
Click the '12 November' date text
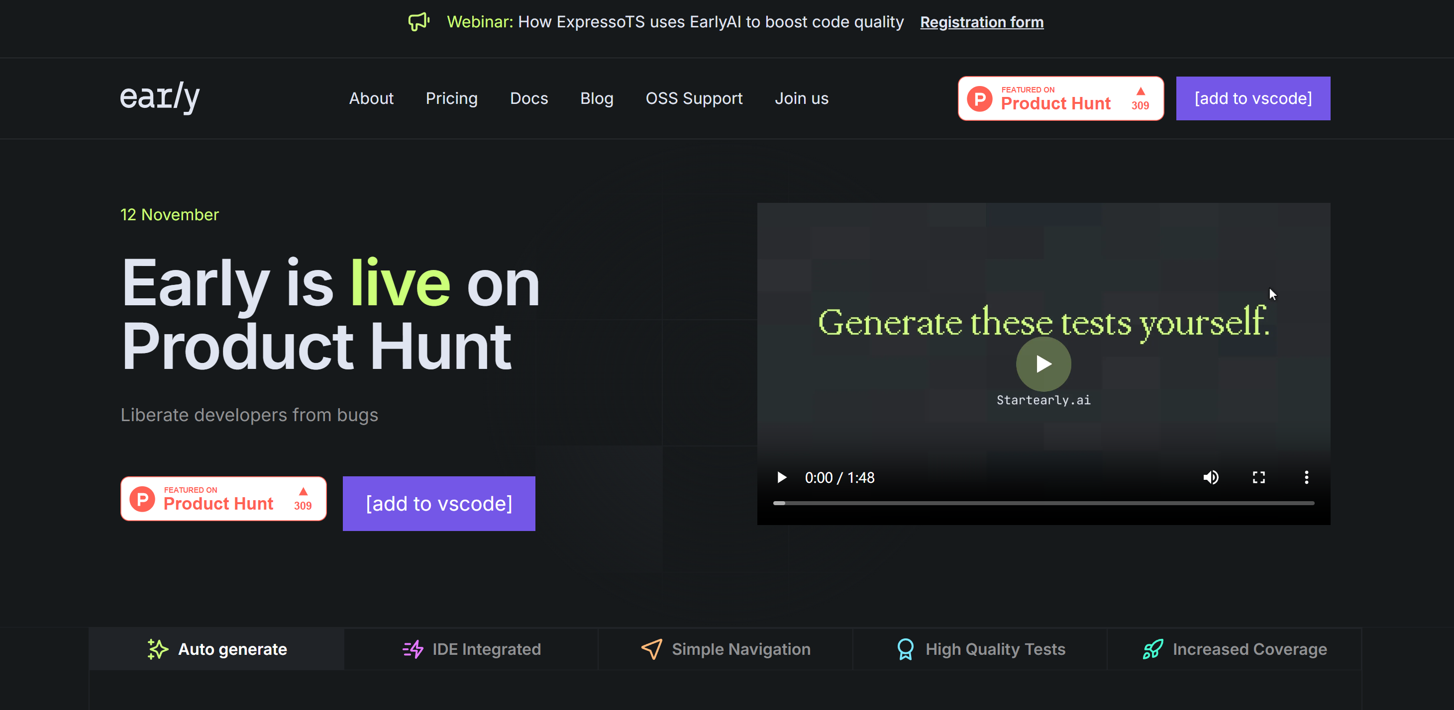point(169,215)
